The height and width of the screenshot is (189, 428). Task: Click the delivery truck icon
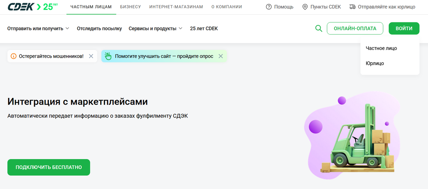tap(352, 7)
